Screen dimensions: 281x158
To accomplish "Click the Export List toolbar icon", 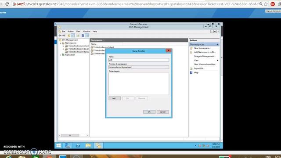I will point(78,36).
